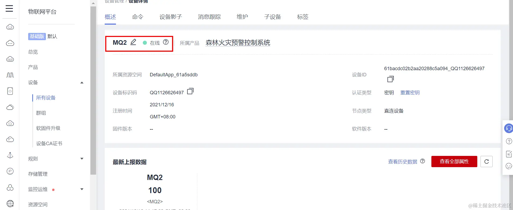Click the 2021/12/16 registration date
The width and height of the screenshot is (513, 210).
click(162, 105)
